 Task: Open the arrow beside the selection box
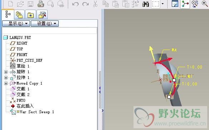[162, 4]
